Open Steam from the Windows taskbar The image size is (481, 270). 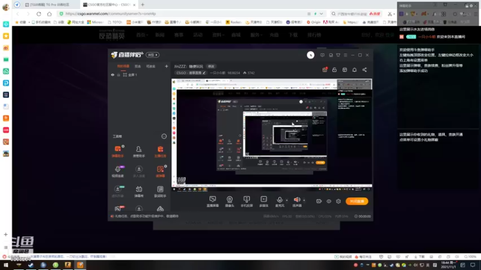click(x=31, y=265)
